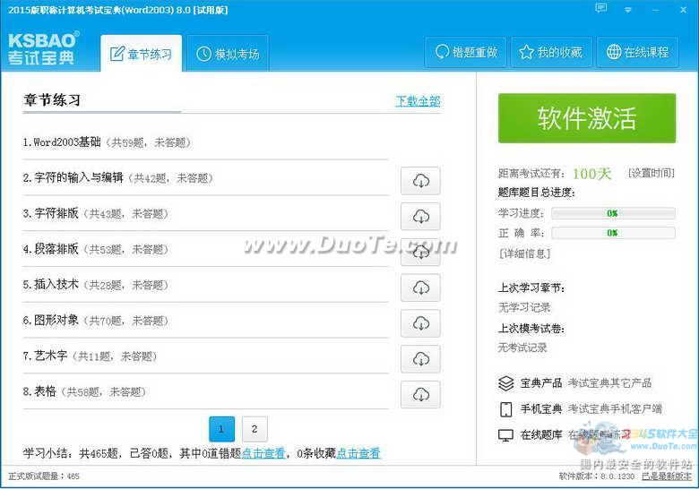Click the 学习进度 progress bar
Image resolution: width=699 pixels, height=489 pixels.
[613, 213]
